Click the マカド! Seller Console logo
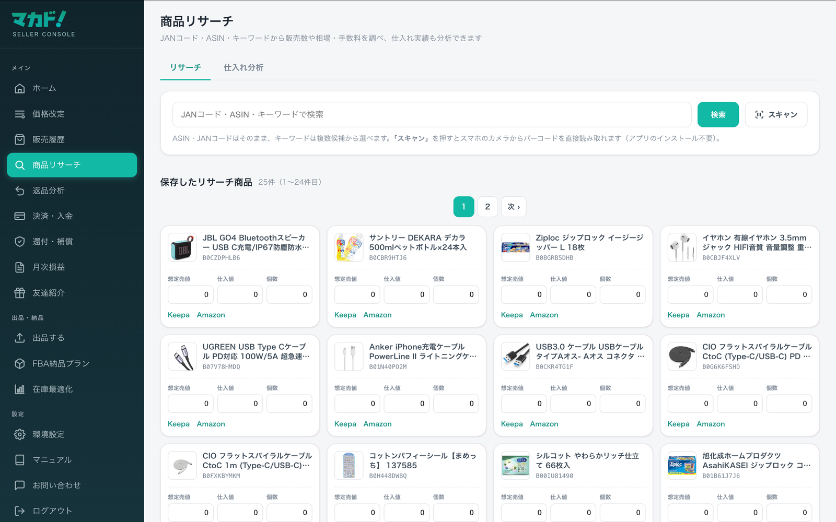836x522 pixels. point(44,24)
